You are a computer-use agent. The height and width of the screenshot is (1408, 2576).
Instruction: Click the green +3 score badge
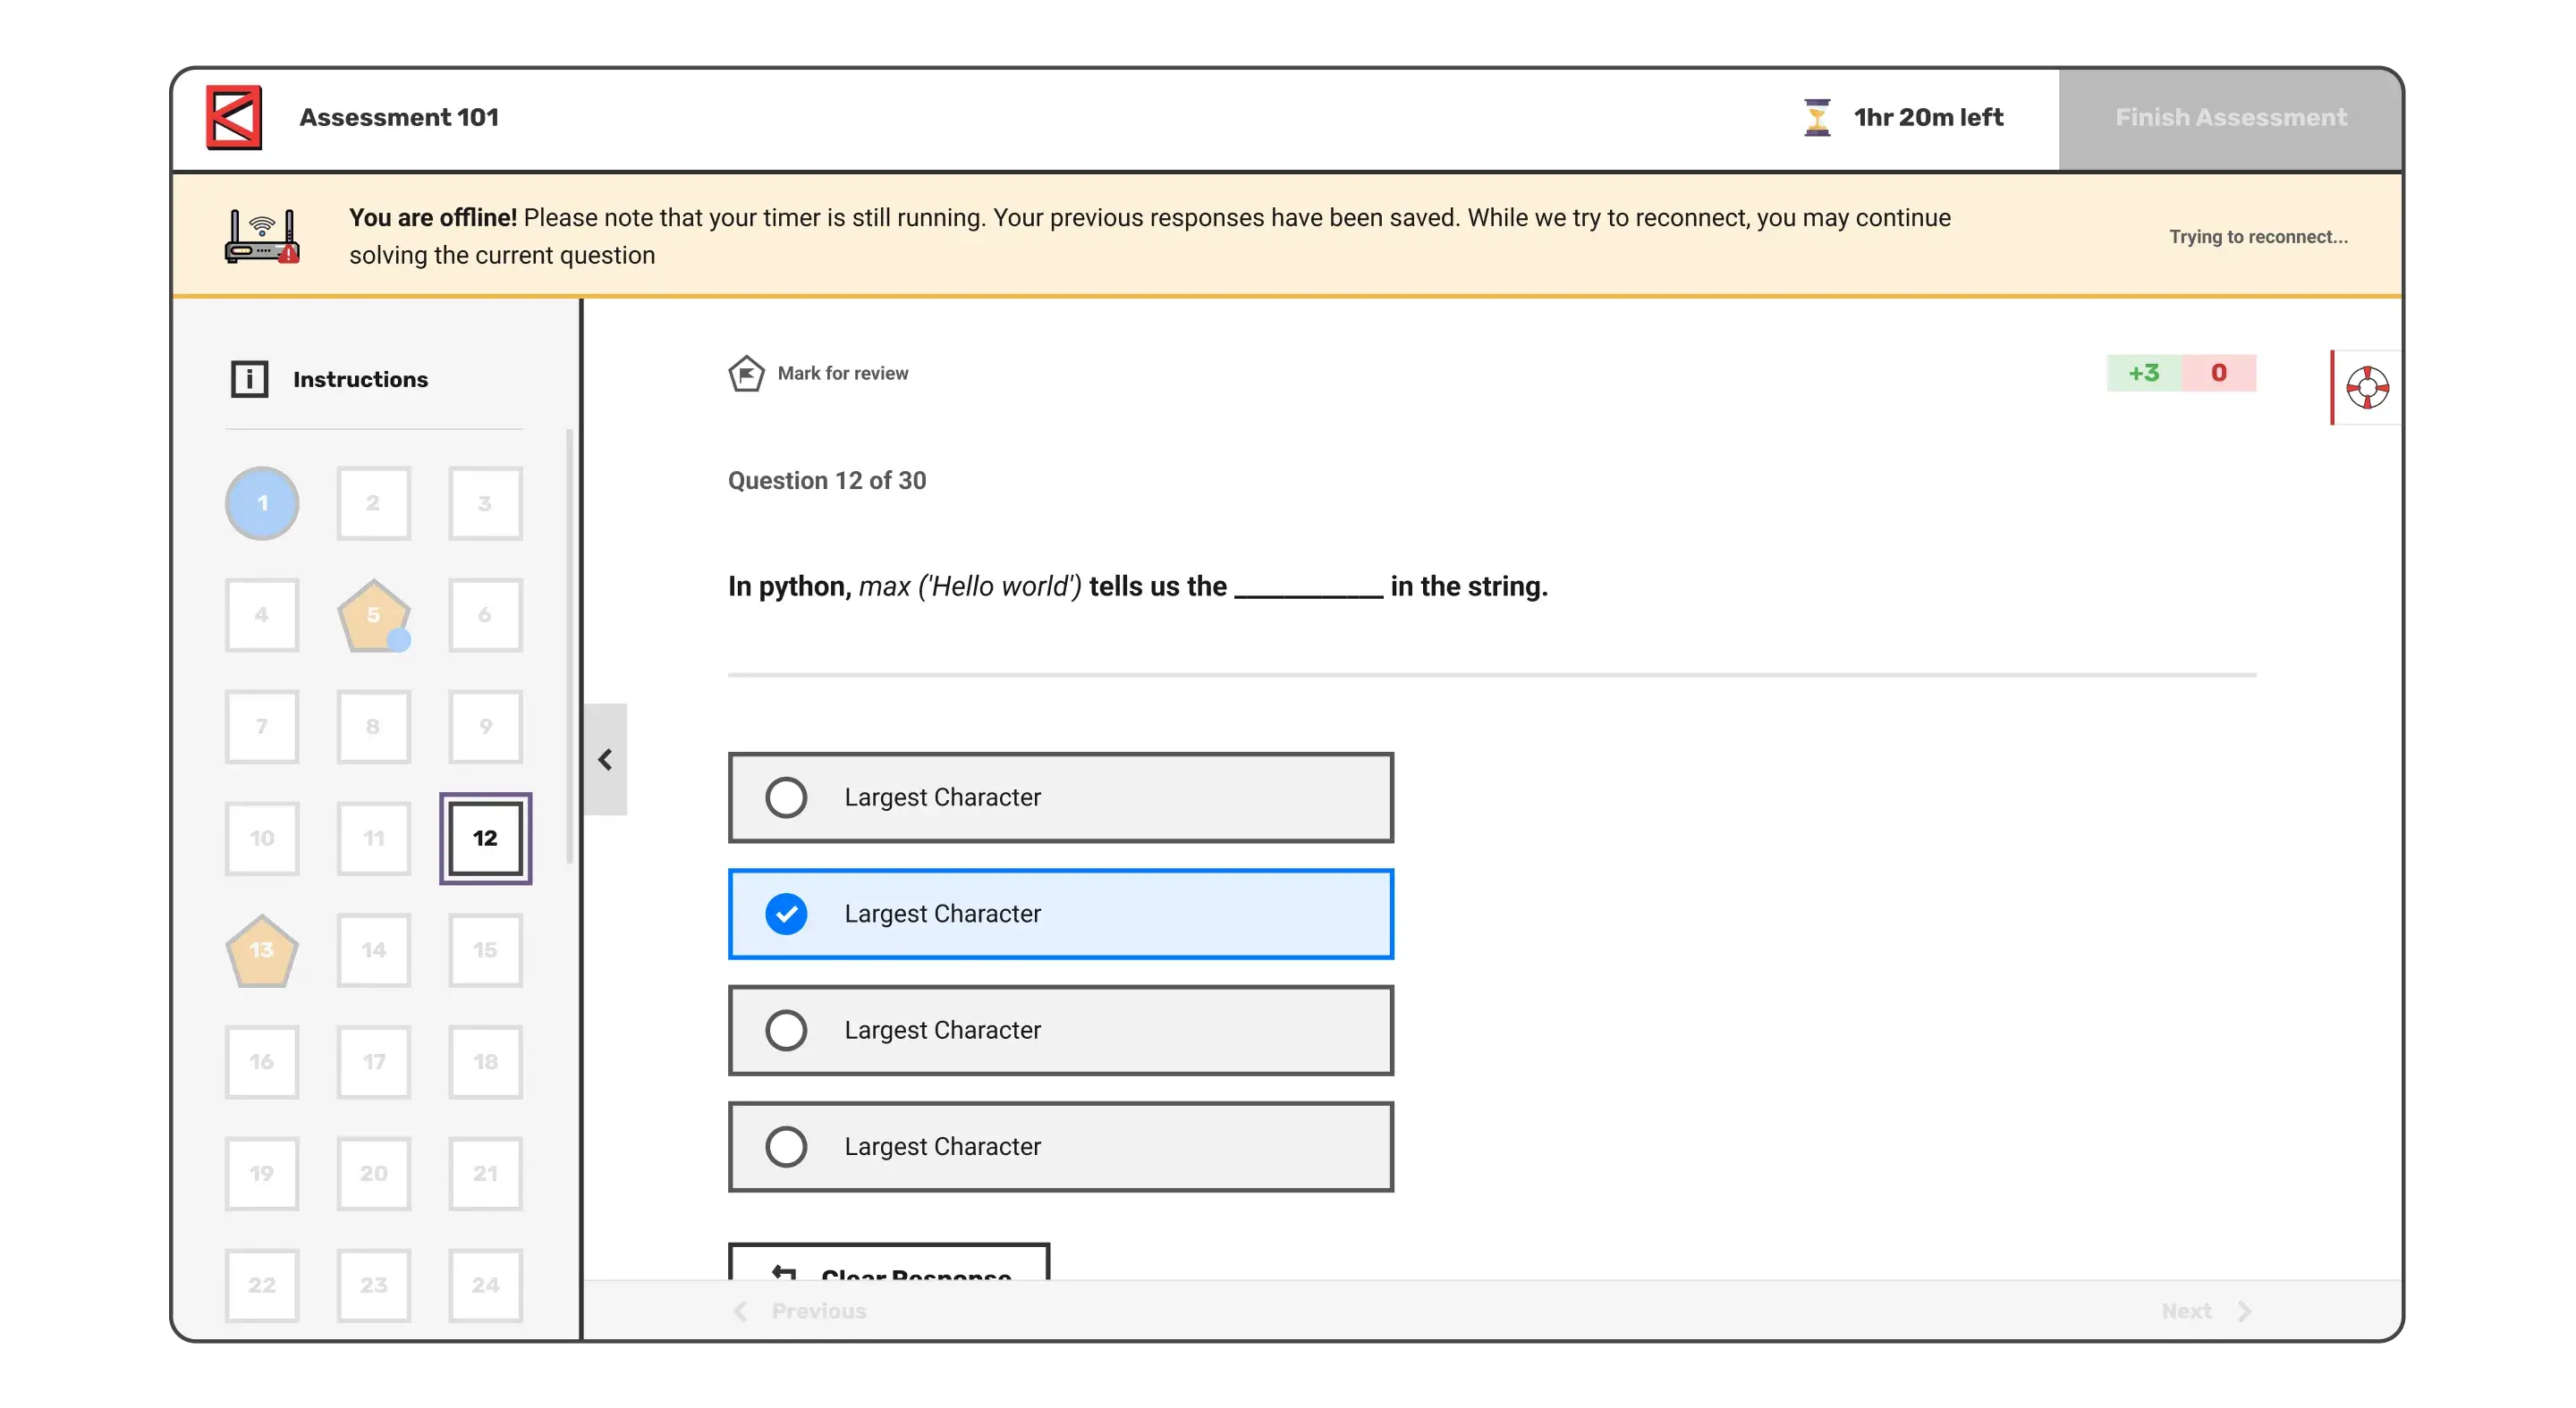click(x=2143, y=373)
